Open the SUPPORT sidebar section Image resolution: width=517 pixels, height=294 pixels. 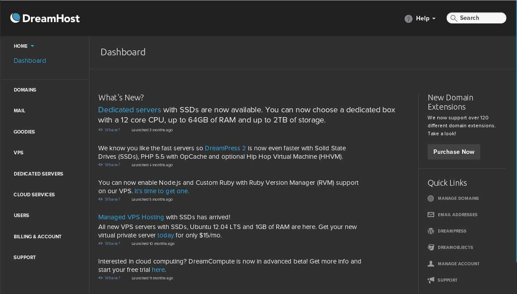25,257
